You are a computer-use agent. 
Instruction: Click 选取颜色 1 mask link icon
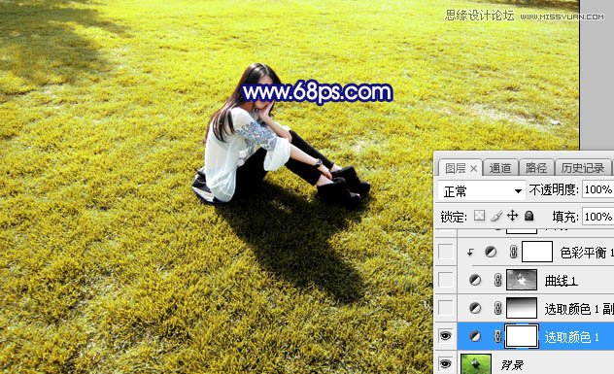point(497,336)
